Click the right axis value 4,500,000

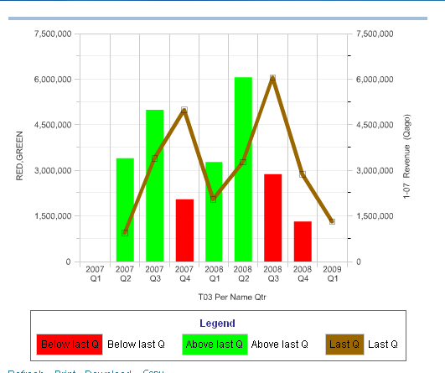coord(375,125)
